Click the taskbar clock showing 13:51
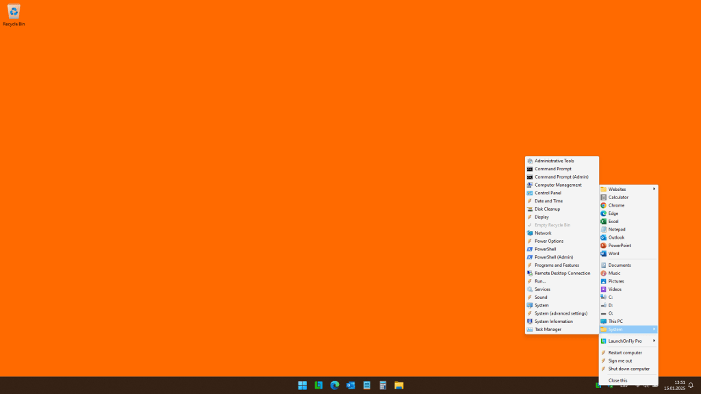Screen dimensions: 701x394 tap(674, 385)
